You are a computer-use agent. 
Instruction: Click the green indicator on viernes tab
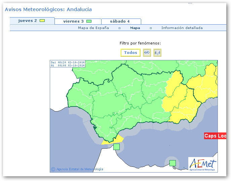click(89, 22)
